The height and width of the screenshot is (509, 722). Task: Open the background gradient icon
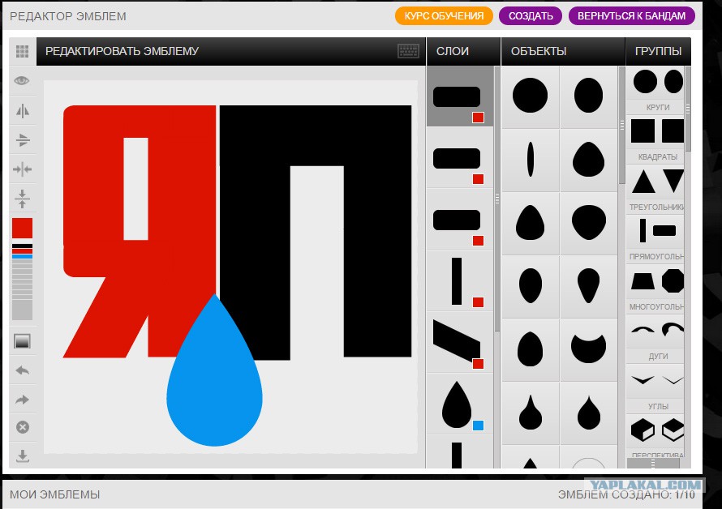coord(22,341)
